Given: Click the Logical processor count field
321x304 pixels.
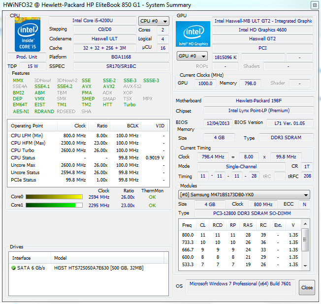Looking at the screenshot, I should (163, 39).
